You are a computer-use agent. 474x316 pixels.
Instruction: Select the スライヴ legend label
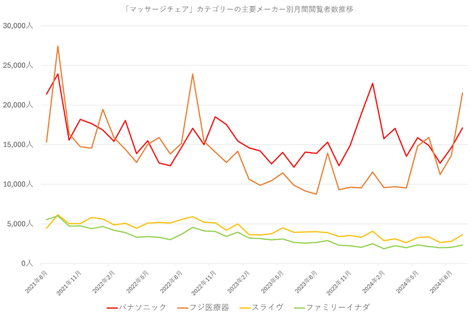(268, 308)
